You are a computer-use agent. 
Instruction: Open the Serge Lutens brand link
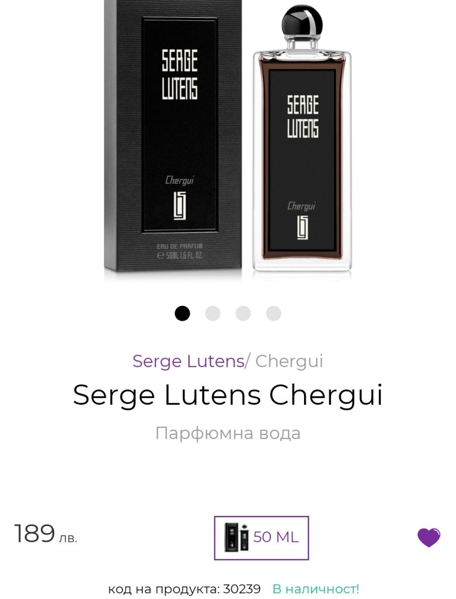188,361
